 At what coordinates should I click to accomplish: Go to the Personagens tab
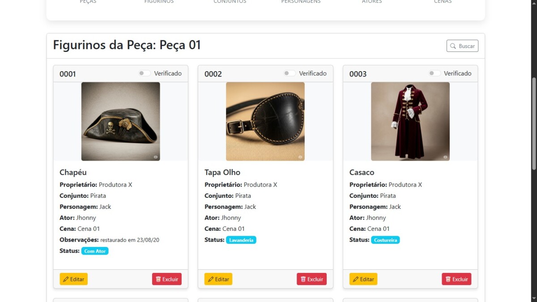coord(301,2)
